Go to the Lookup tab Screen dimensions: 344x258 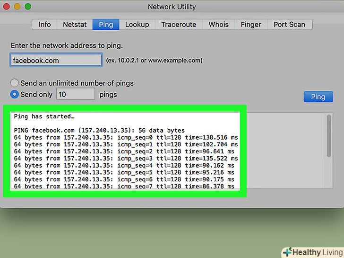pyautogui.click(x=137, y=25)
